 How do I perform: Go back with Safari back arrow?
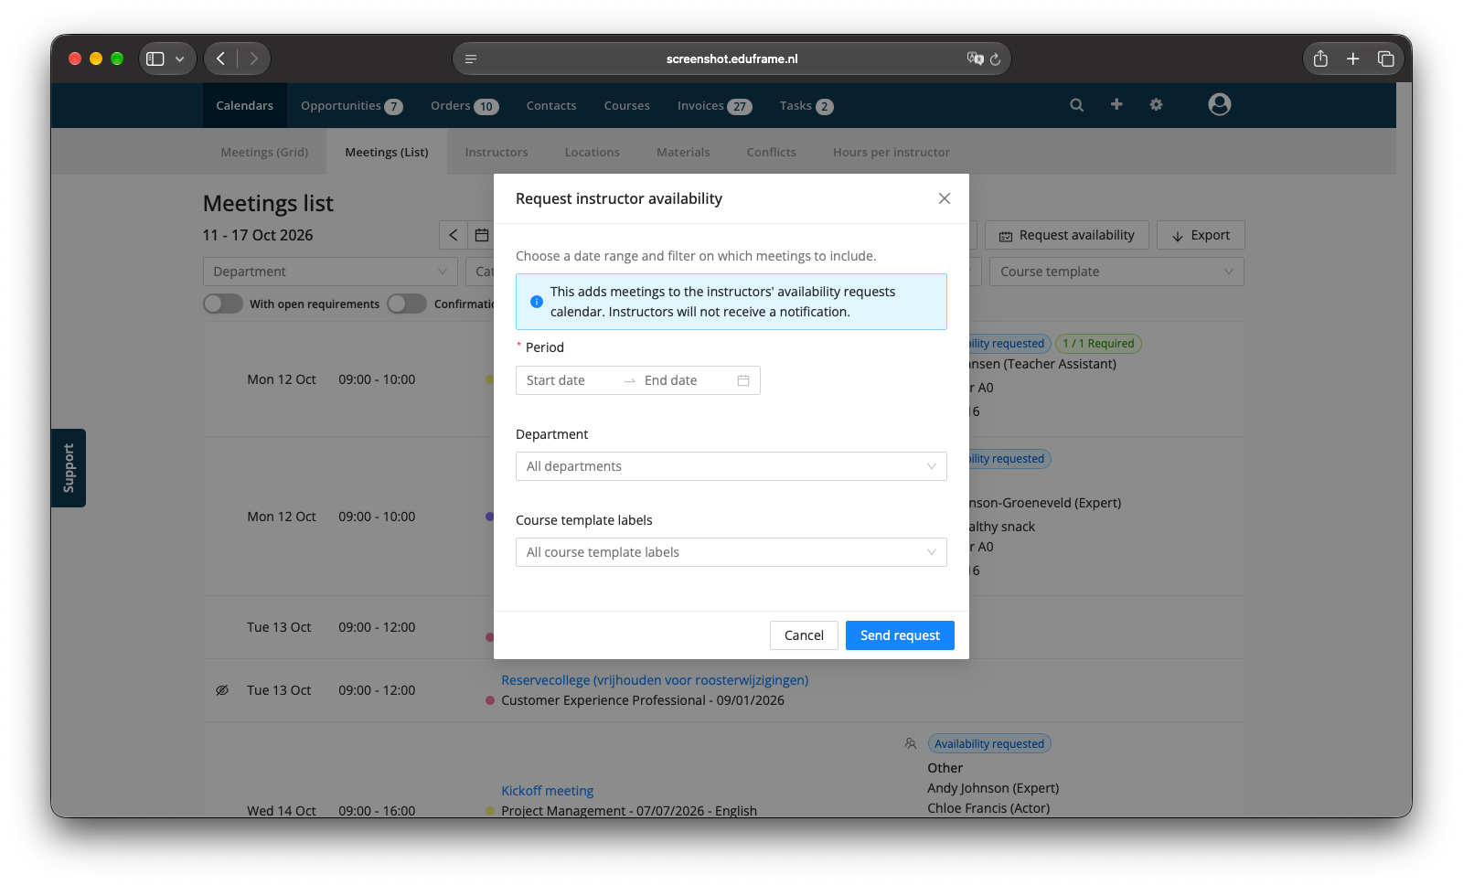(x=220, y=59)
